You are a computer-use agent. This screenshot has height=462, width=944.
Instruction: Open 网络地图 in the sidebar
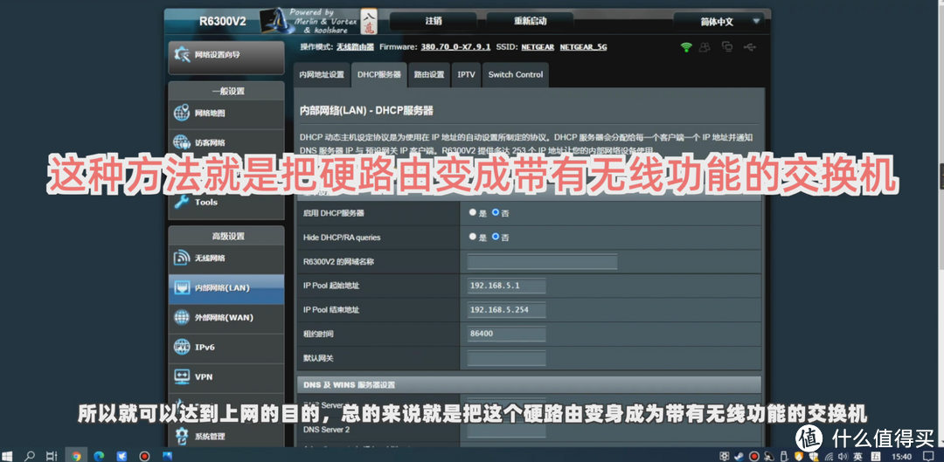tap(226, 113)
